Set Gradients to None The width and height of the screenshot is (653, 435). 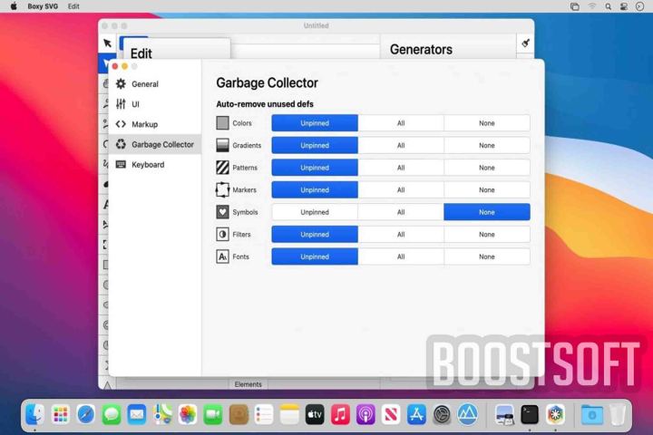487,145
